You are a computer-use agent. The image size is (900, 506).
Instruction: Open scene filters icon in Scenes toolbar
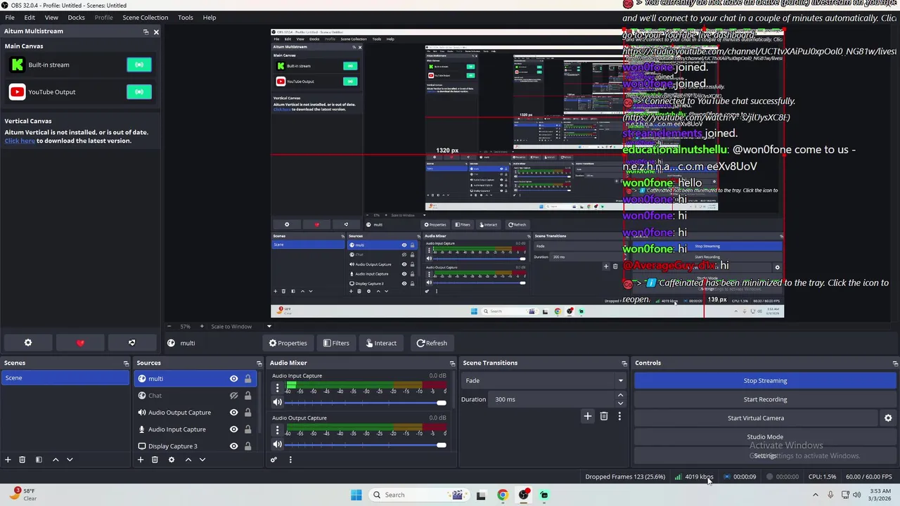point(39,460)
